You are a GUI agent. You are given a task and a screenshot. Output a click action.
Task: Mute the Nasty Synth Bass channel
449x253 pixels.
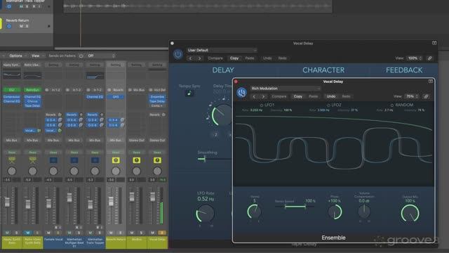click(7, 233)
